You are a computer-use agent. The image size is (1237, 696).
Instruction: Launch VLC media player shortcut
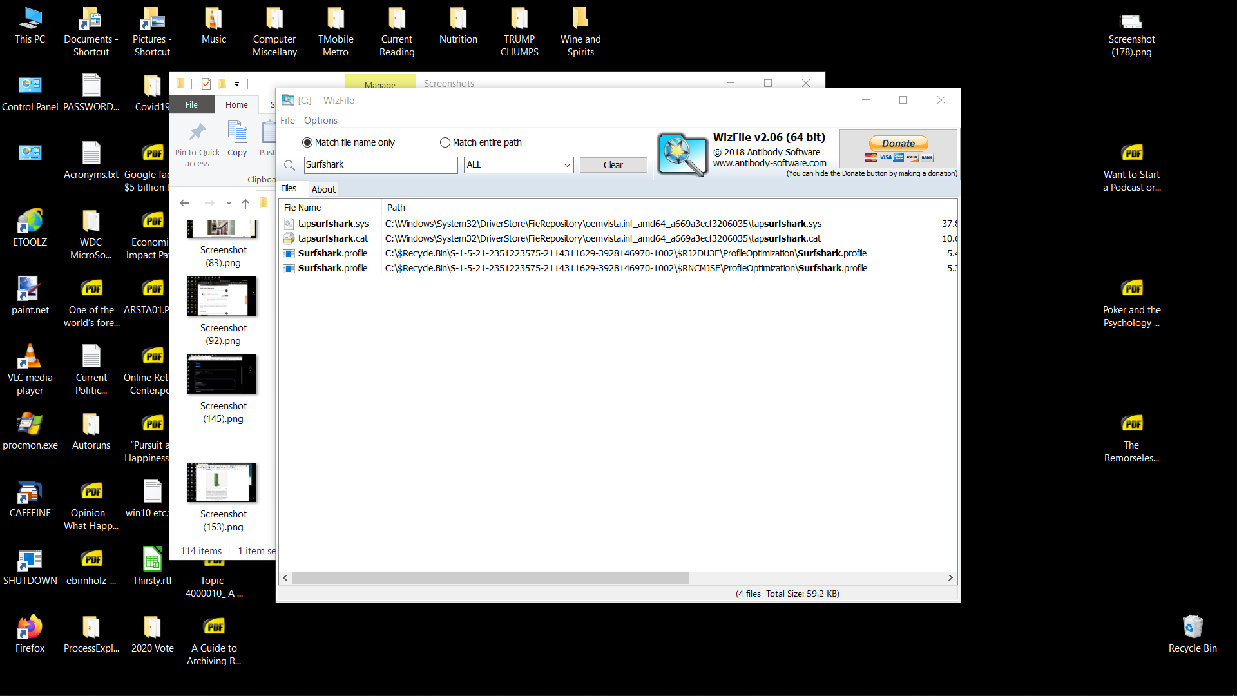(x=30, y=369)
